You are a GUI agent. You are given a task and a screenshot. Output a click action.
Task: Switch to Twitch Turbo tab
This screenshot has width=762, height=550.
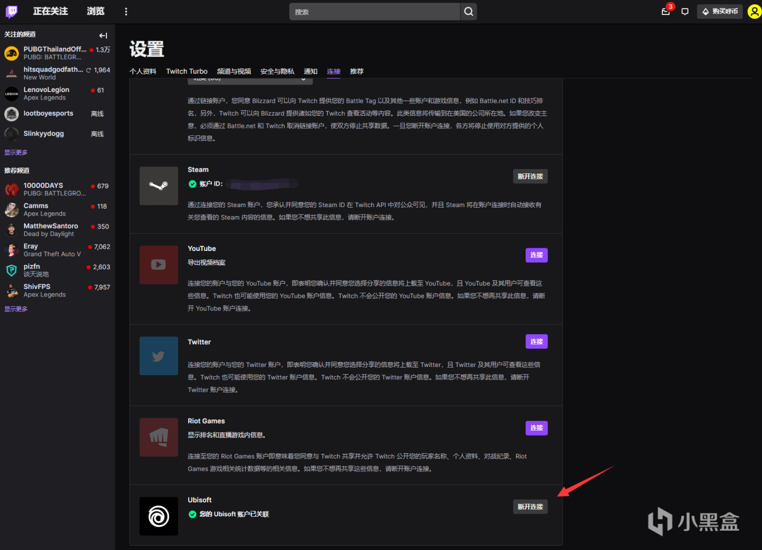click(x=187, y=71)
